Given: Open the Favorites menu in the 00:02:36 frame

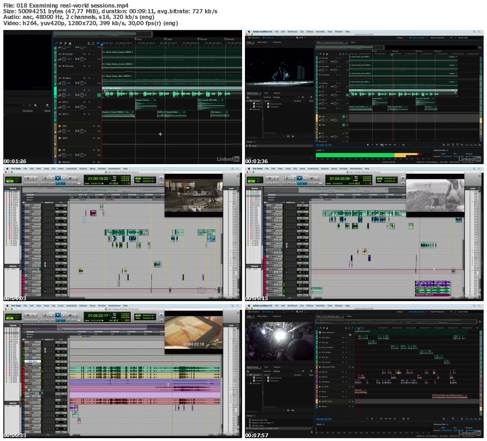Looking at the screenshot, I should (320, 32).
